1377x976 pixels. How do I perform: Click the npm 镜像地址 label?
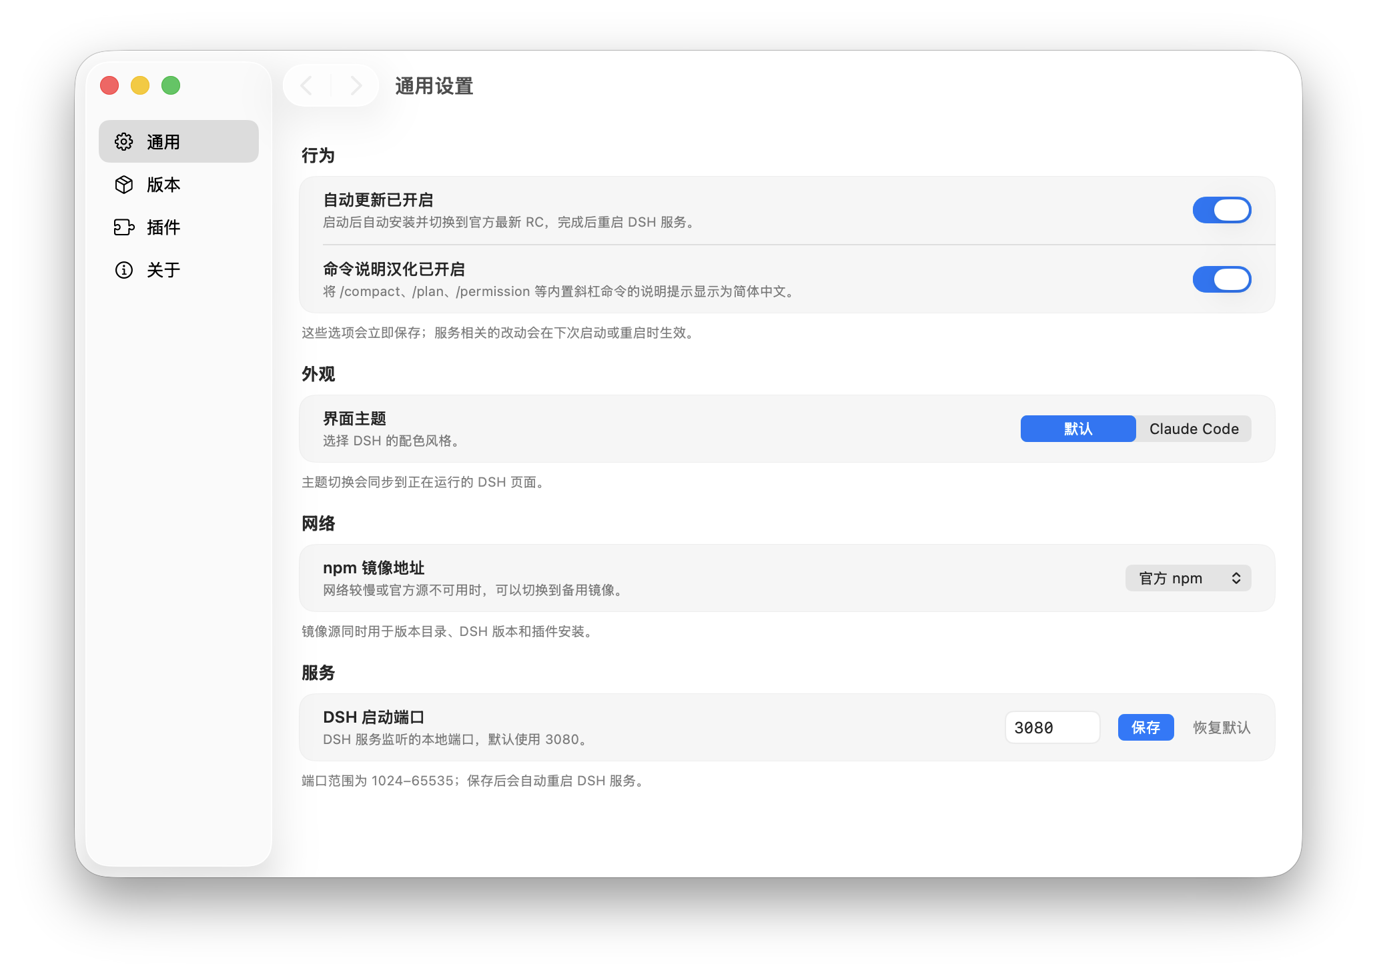pos(374,568)
